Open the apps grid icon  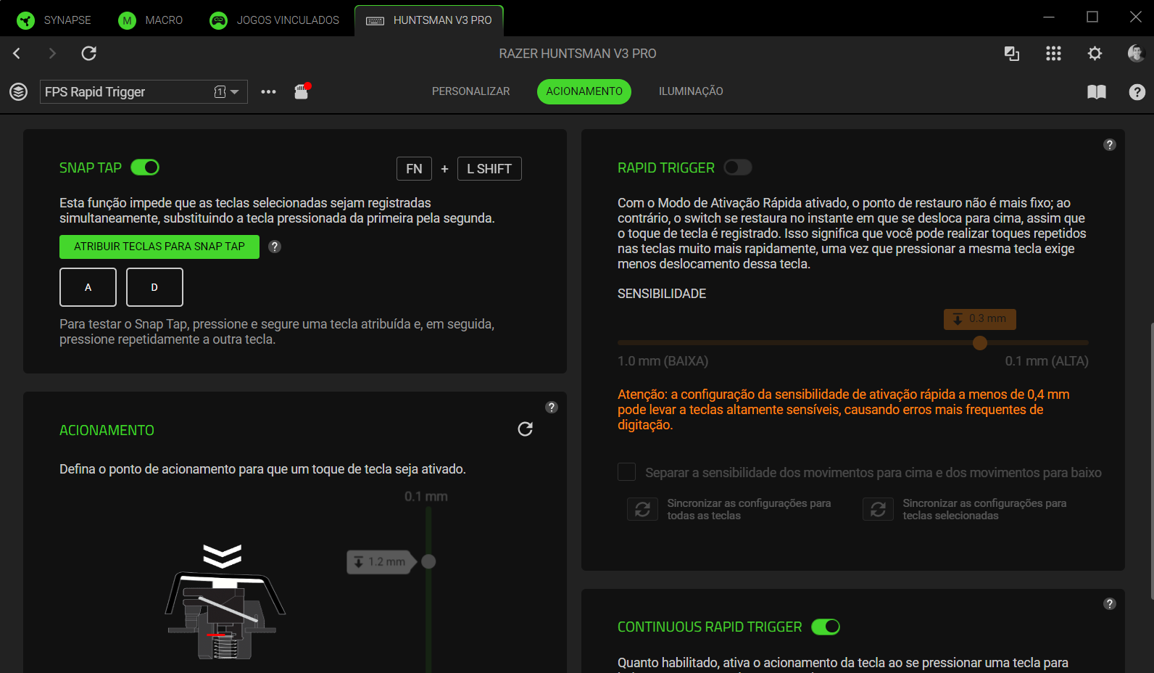pos(1053,53)
